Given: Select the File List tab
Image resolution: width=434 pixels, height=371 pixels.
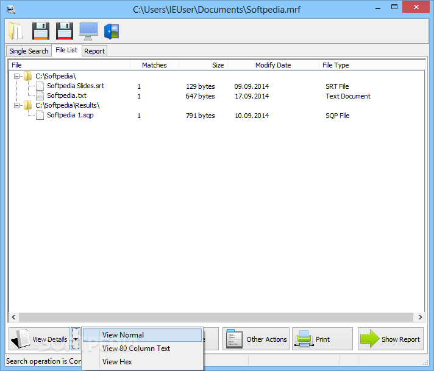Looking at the screenshot, I should pyautogui.click(x=66, y=50).
